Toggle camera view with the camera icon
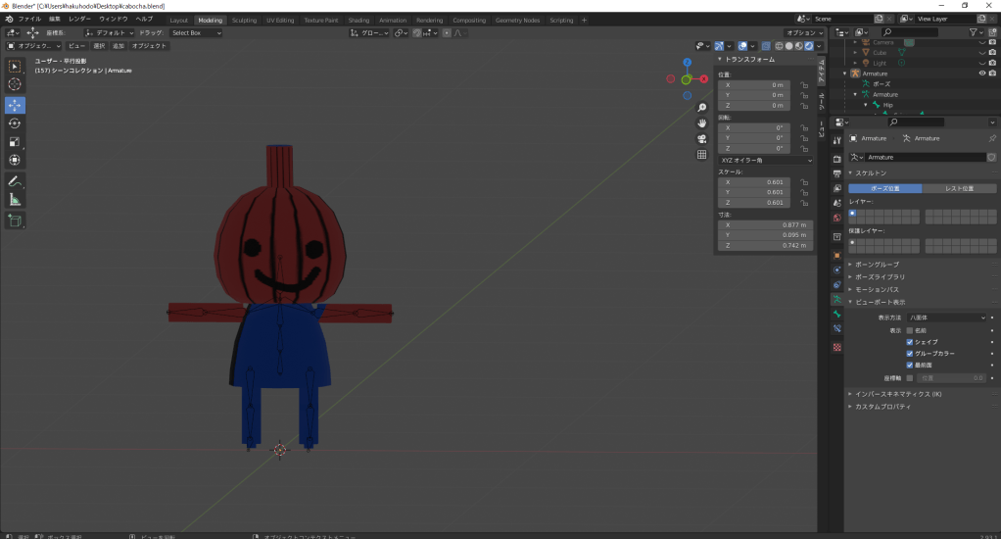 [702, 138]
